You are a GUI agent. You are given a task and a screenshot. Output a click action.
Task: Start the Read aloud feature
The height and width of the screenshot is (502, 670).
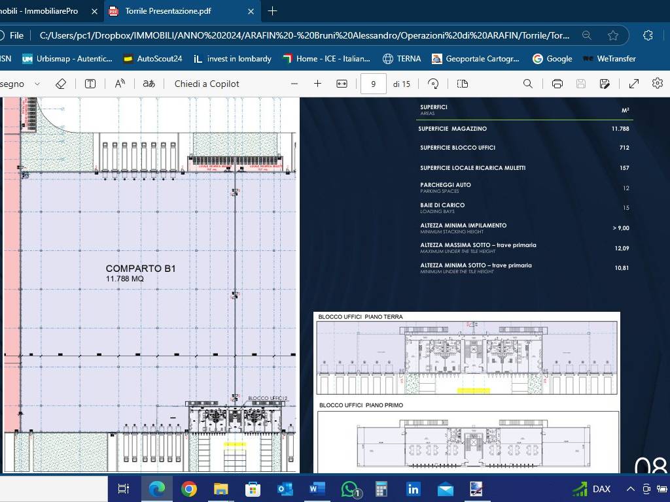pos(120,84)
